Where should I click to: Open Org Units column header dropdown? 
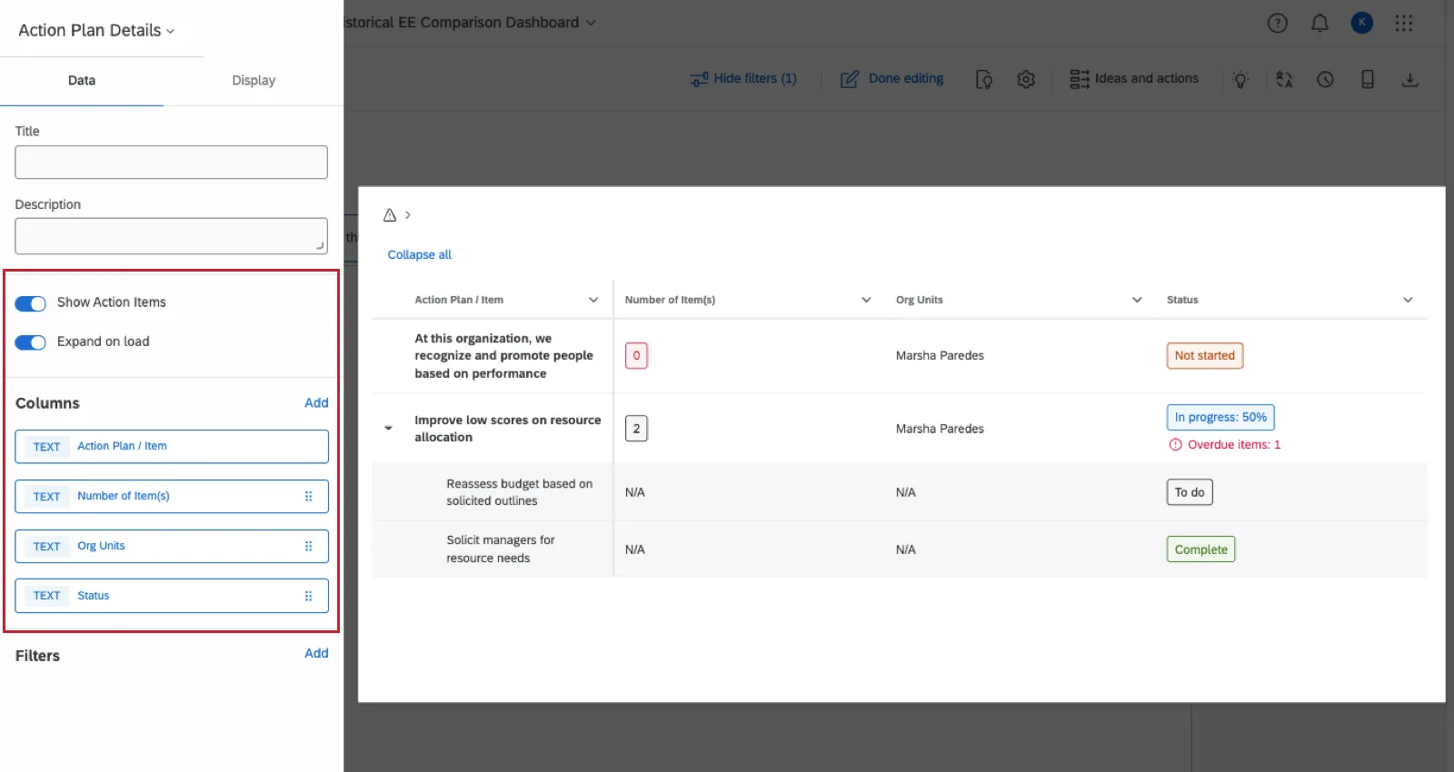[1137, 301]
